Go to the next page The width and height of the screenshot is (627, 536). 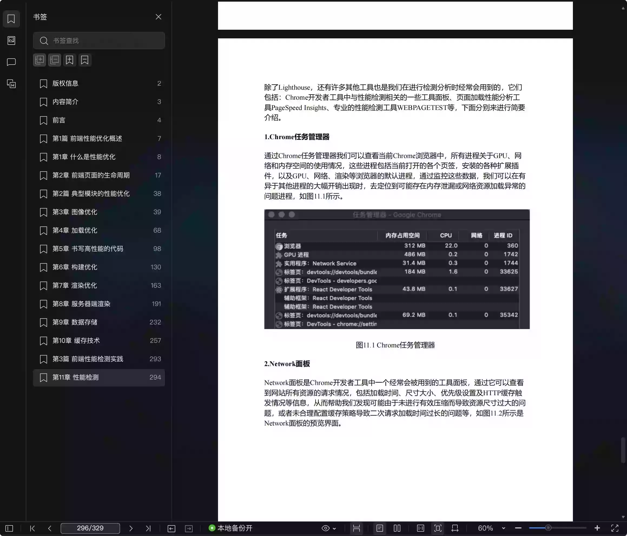pos(131,528)
